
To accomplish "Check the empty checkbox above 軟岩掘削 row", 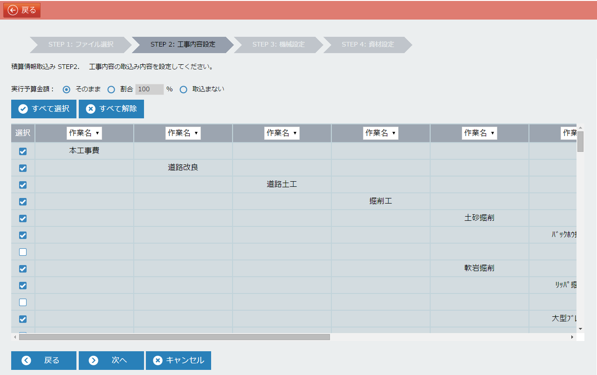I will click(x=23, y=252).
